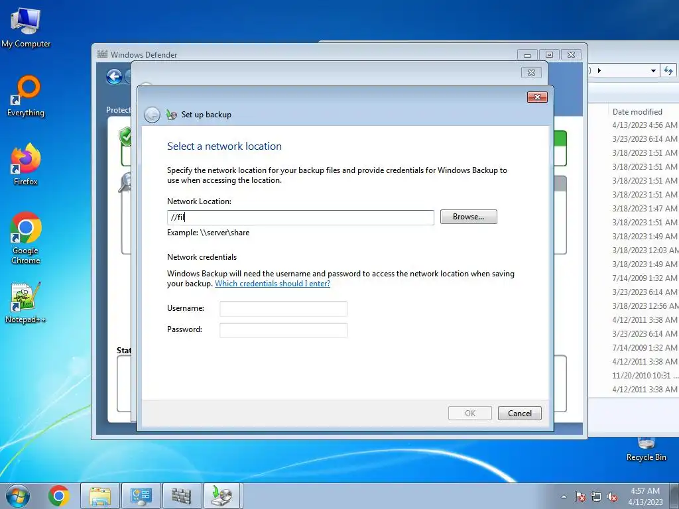Open the File Explorer taskbar button

coord(99,496)
